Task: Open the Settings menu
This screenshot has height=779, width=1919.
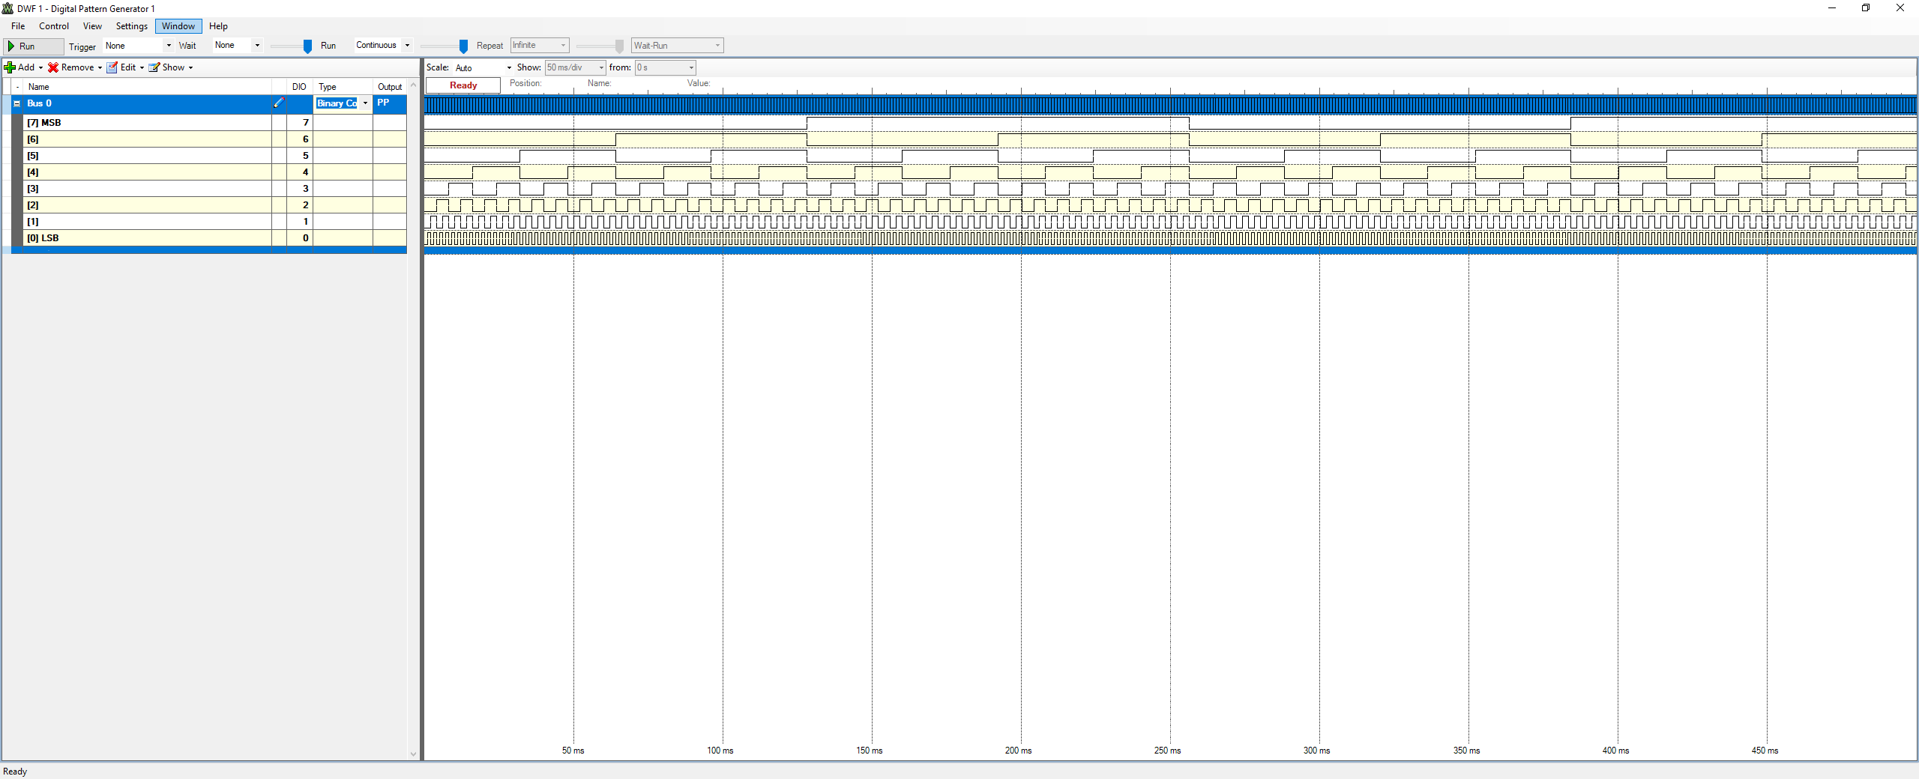Action: coord(131,26)
